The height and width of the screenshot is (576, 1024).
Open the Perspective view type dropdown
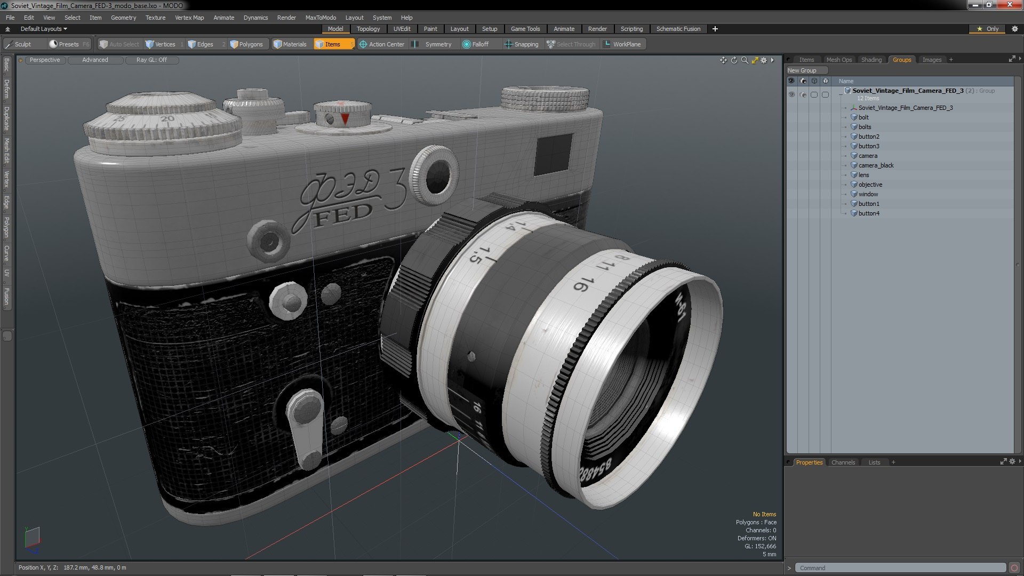(x=45, y=60)
